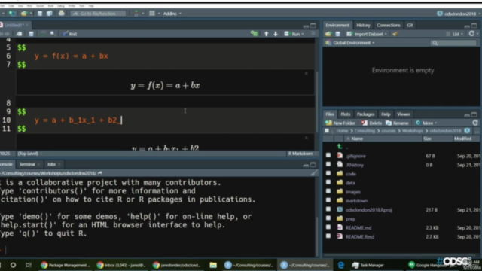The height and width of the screenshot is (271, 482).
Task: Click the environment search field
Action: coord(453,43)
